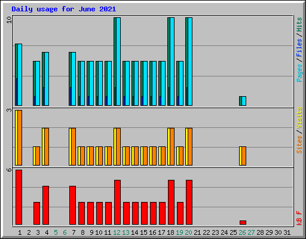Select green weekend day label 13
Viewport: 306px width, 239px height.
point(126,232)
